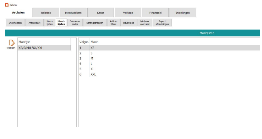Go to the Verkoop tab

[128, 12]
